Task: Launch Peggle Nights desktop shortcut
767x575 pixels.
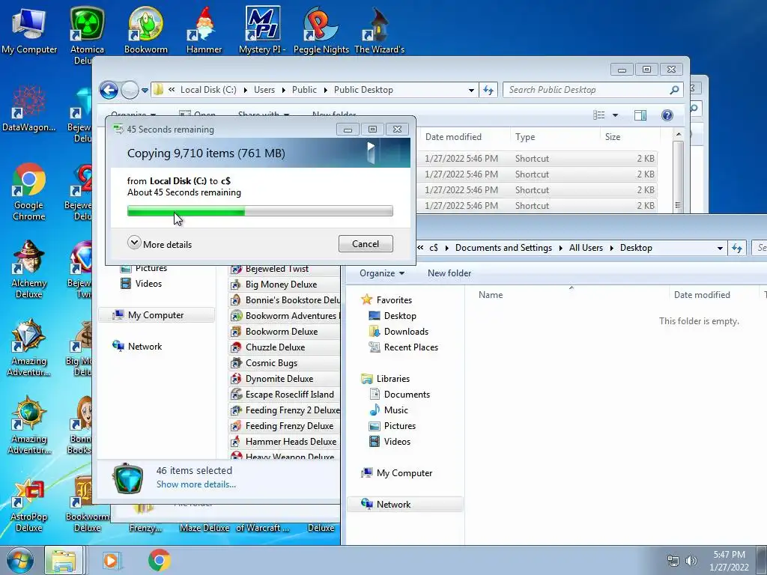Action: [321, 30]
